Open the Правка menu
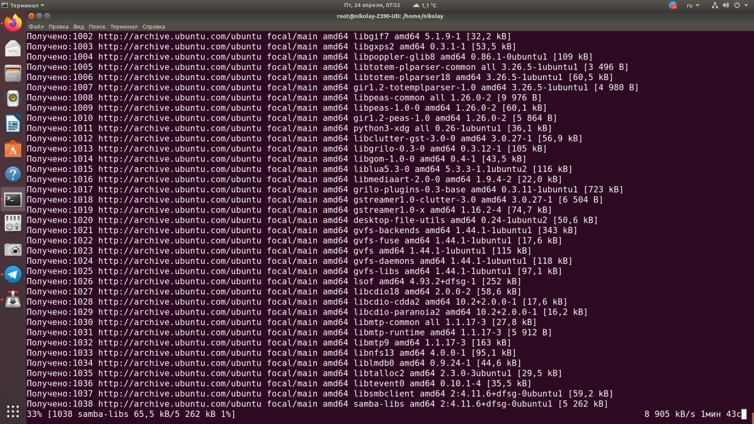This screenshot has width=754, height=424. [x=58, y=26]
